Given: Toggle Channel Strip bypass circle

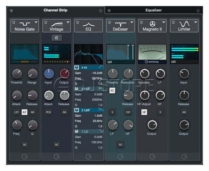Looking at the screenshot, I should tap(11, 11).
